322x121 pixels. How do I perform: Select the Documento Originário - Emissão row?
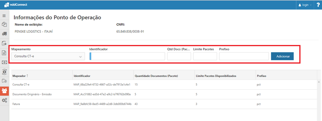(x=164, y=94)
